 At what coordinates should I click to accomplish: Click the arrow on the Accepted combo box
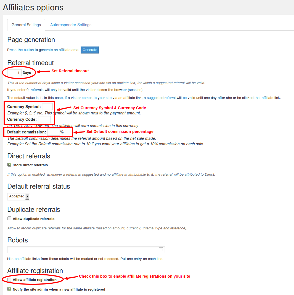pos(28,196)
